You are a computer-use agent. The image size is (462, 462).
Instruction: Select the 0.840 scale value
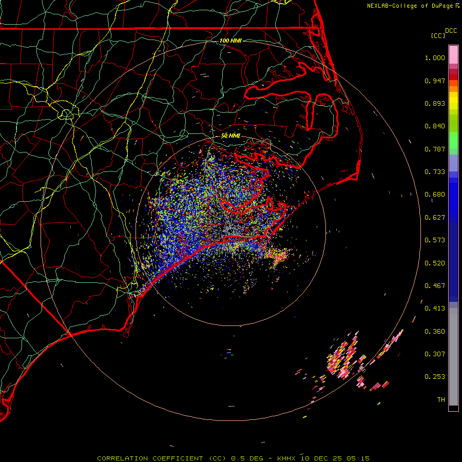435,126
